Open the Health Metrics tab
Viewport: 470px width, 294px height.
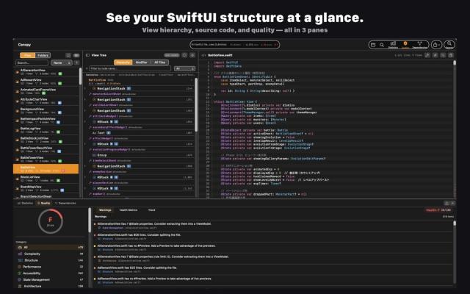pos(129,210)
